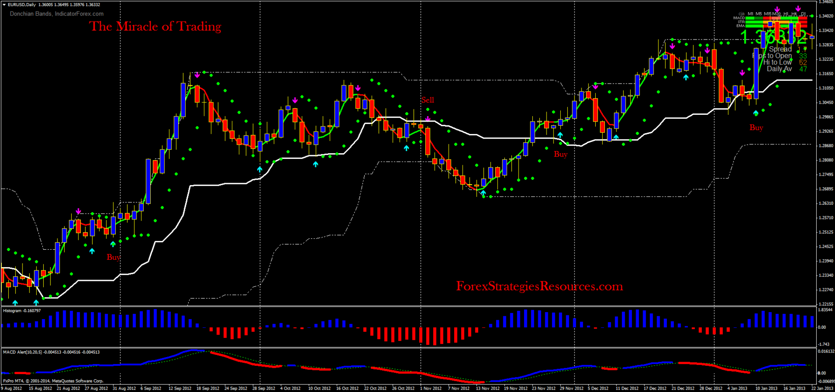Screen dimensions: 835x392
Task: Click the 1.83544 histogram scale label
Action: click(x=826, y=310)
